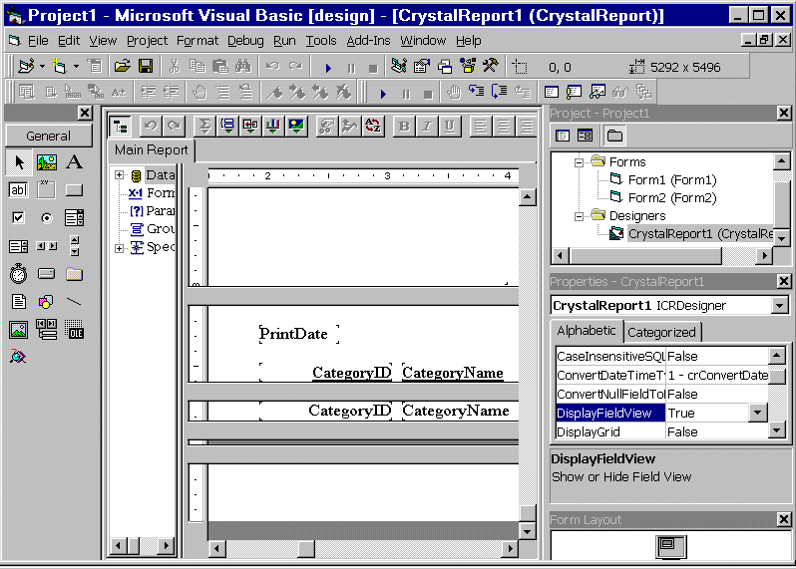Select the OptionButton control in toolbox
Screen dimensions: 796x569
[46, 217]
